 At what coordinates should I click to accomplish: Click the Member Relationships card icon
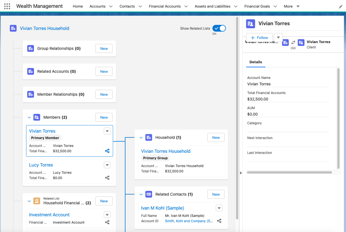point(31,94)
